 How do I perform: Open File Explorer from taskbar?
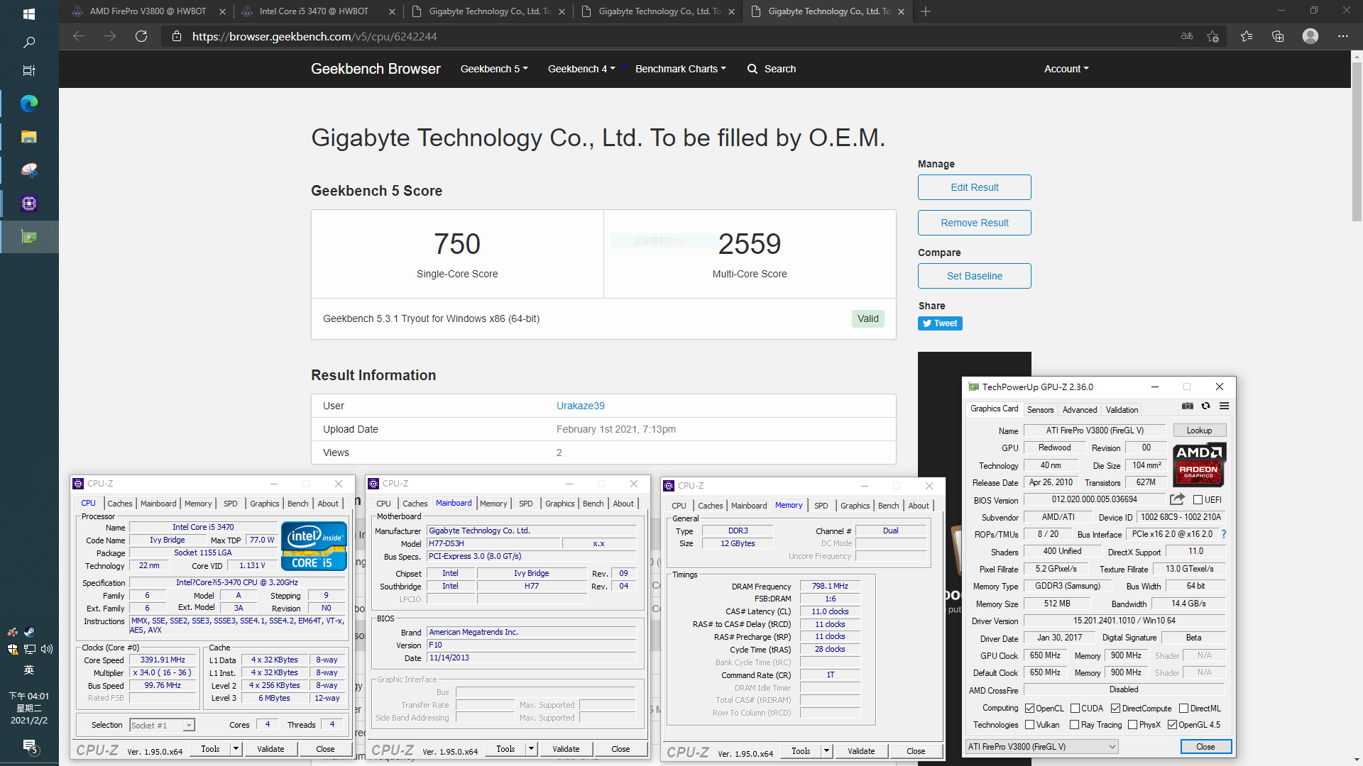(29, 137)
